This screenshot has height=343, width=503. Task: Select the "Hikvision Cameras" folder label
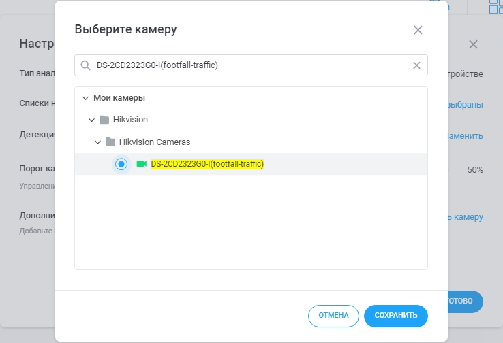(155, 142)
